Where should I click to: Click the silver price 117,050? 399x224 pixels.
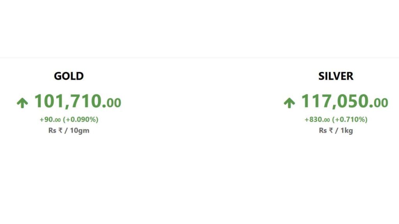tap(335, 101)
